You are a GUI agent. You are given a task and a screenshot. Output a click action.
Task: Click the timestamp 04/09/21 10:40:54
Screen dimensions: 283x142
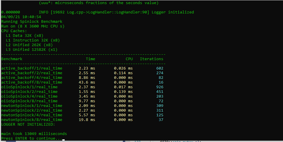[21, 17]
